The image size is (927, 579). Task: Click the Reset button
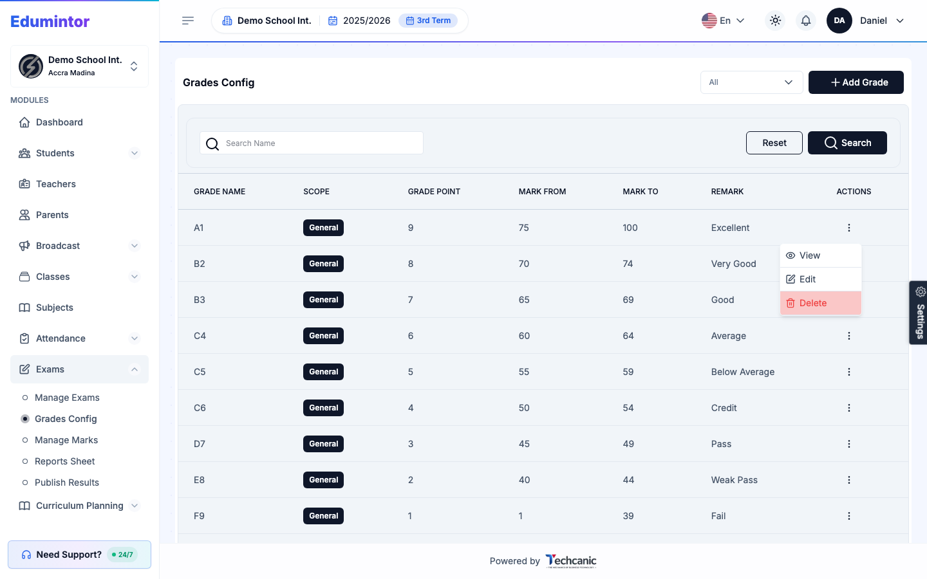(x=774, y=143)
